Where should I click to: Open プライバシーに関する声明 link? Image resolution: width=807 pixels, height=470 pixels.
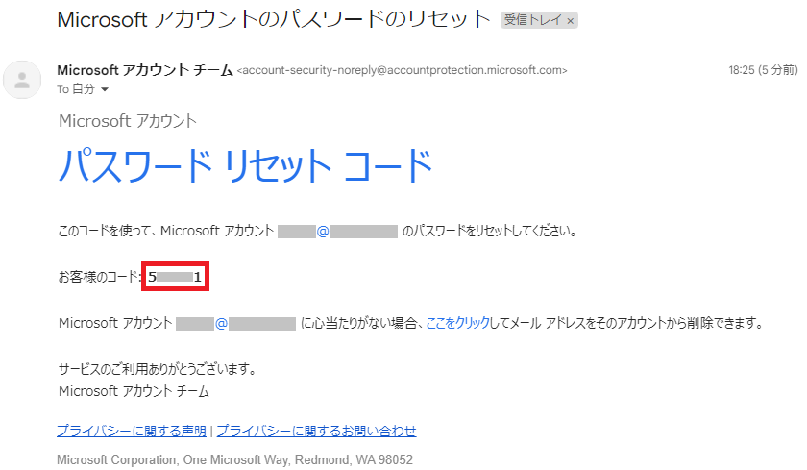click(x=132, y=431)
